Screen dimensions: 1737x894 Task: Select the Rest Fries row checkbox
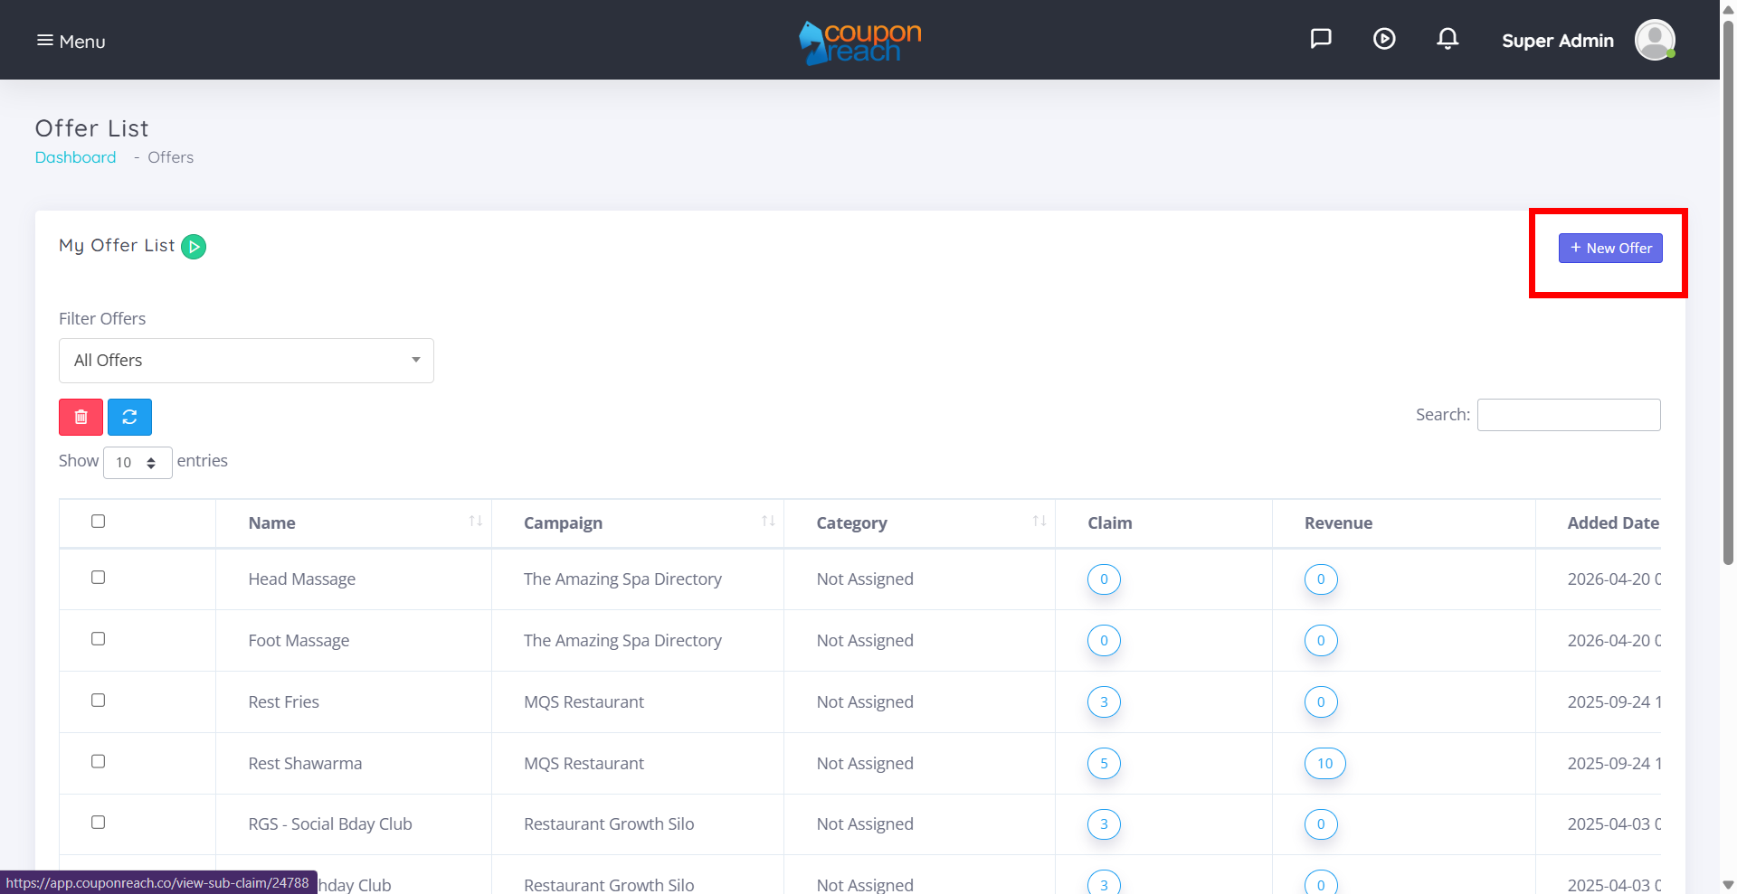[98, 700]
